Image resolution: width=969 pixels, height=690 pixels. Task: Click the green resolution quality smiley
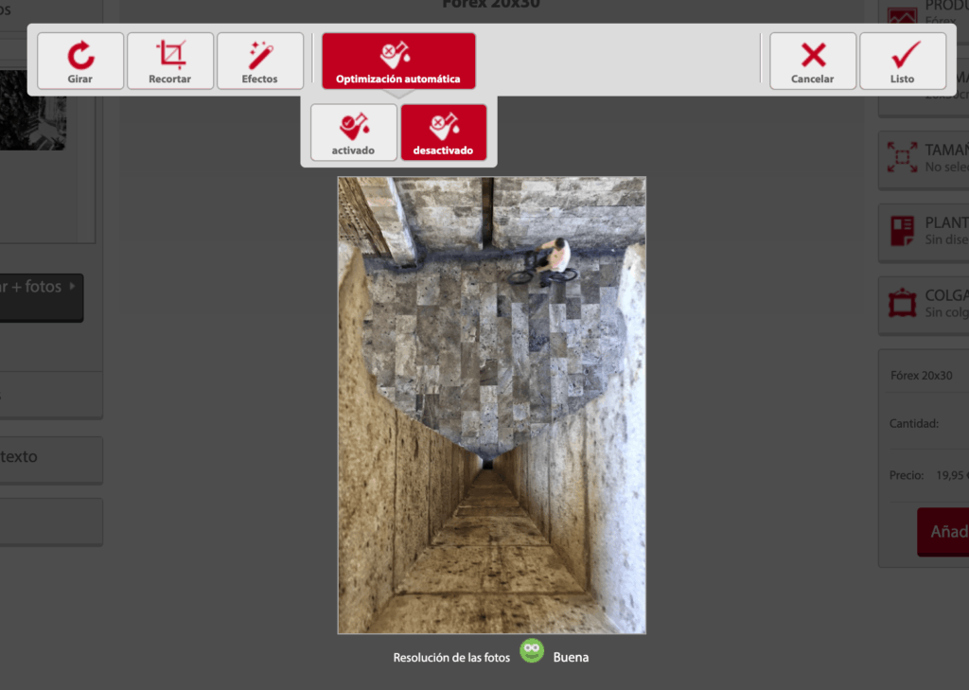pos(532,651)
